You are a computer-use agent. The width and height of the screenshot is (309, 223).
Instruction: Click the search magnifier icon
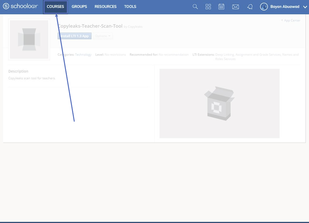coord(195,7)
